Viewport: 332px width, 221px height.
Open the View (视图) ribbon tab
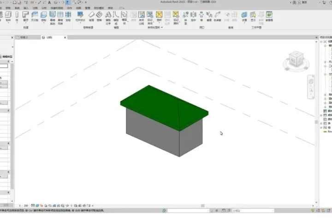pos(78,8)
